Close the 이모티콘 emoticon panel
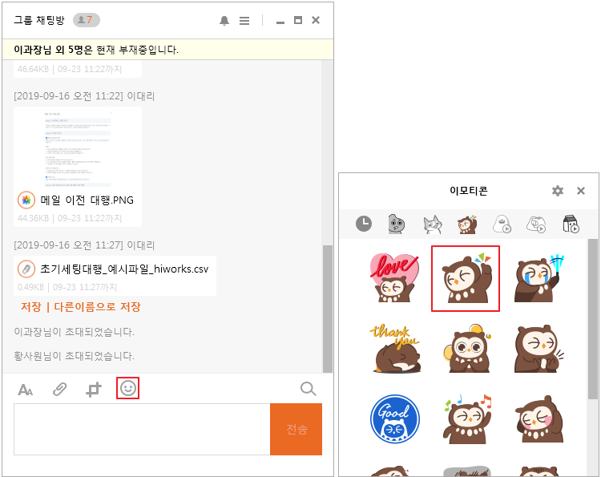 coord(581,191)
